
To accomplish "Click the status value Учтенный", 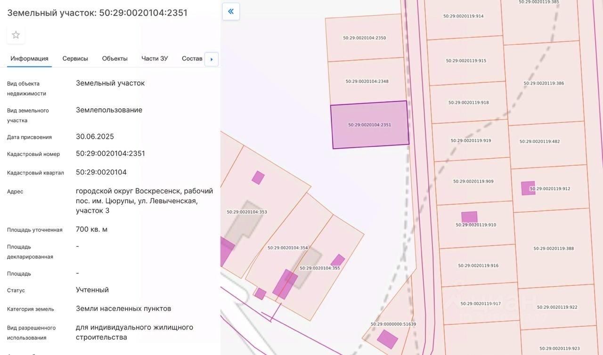I will [92, 290].
